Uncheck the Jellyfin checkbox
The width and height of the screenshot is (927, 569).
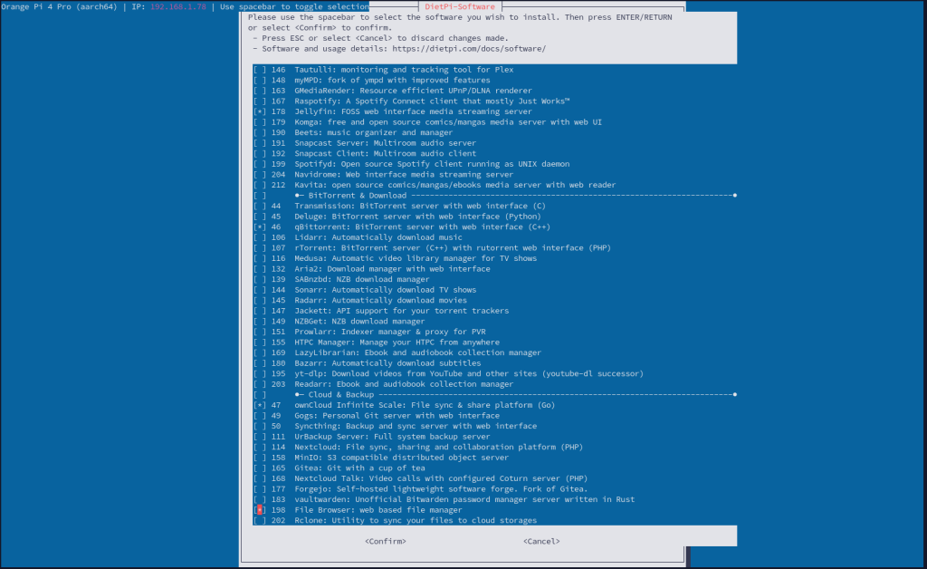coord(260,111)
